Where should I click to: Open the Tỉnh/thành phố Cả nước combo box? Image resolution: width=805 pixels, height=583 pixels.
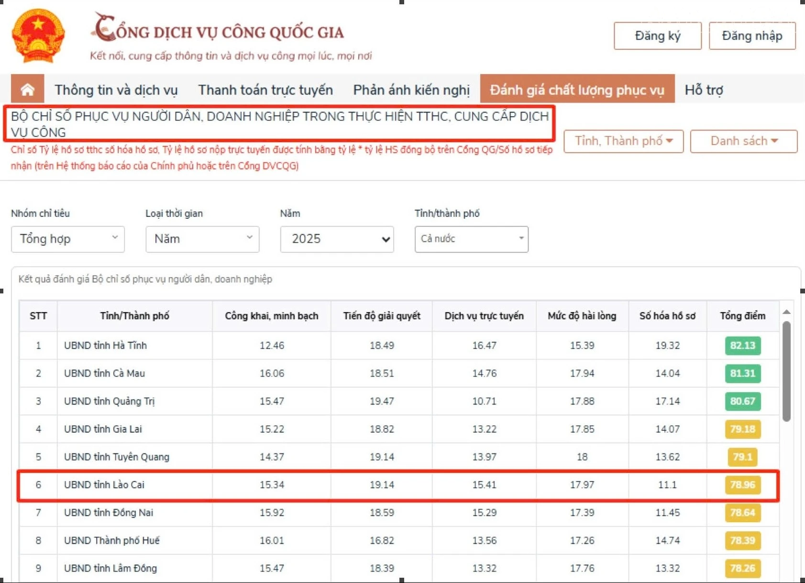(471, 239)
